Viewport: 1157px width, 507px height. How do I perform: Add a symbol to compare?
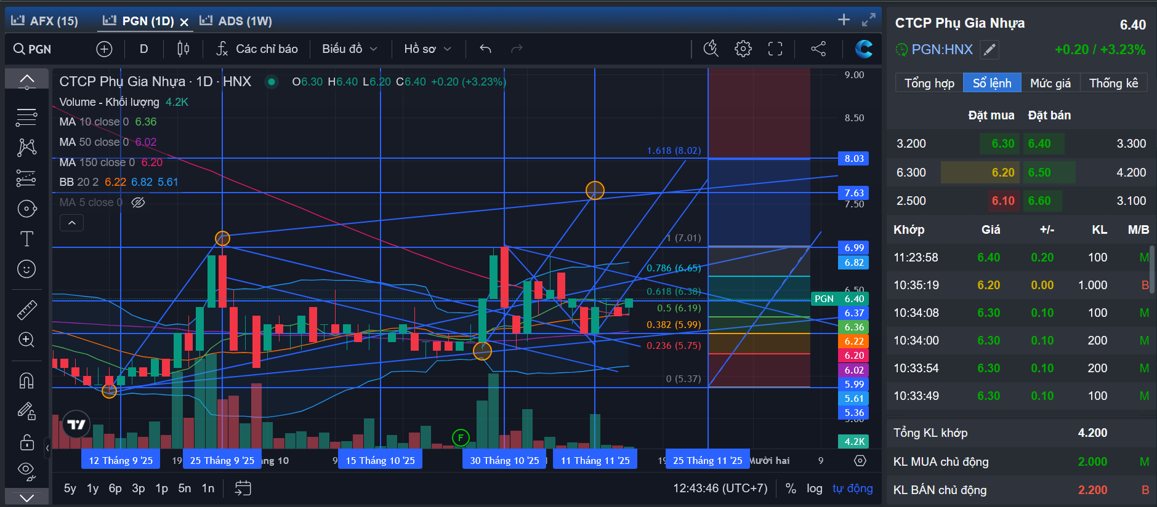coord(104,49)
